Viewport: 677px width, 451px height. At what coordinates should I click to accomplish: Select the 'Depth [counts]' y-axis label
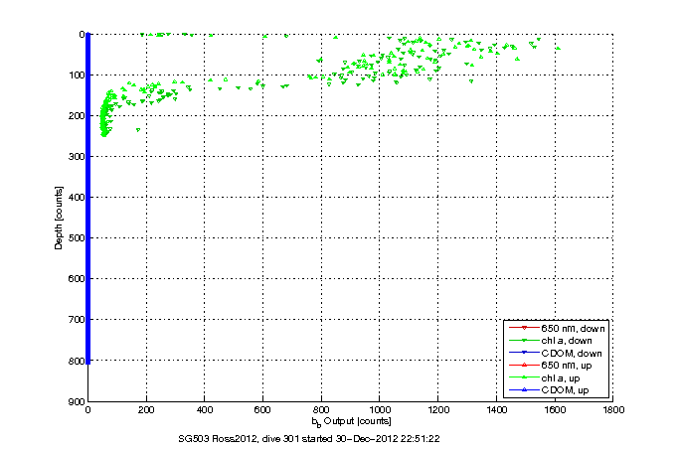click(59, 218)
